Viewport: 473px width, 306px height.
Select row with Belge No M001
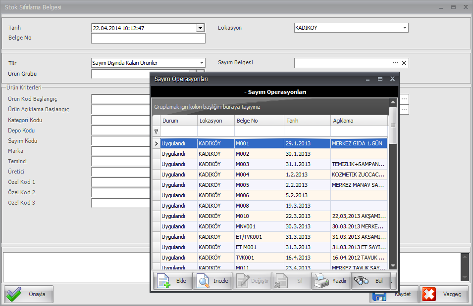point(274,143)
